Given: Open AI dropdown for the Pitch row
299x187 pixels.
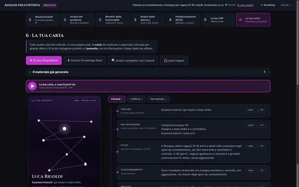Looking at the screenshot, I should (x=261, y=146).
